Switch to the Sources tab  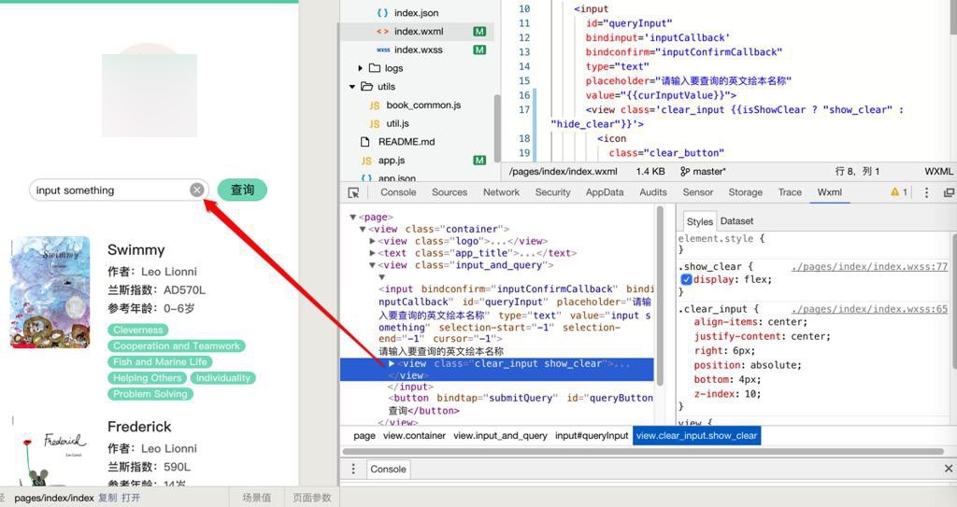coord(450,192)
